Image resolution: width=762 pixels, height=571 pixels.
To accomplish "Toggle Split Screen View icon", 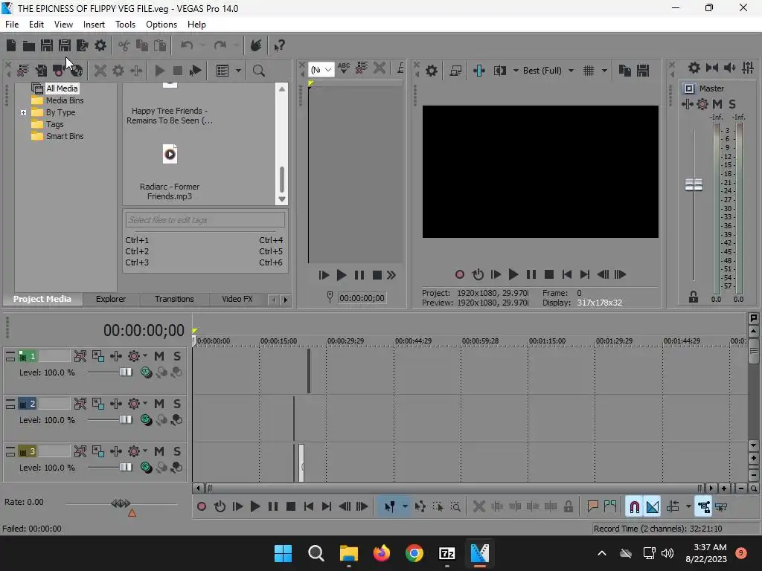I will [499, 71].
